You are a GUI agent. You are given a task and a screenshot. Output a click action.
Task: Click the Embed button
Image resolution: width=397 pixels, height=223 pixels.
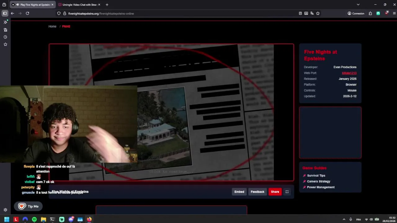tap(239, 192)
